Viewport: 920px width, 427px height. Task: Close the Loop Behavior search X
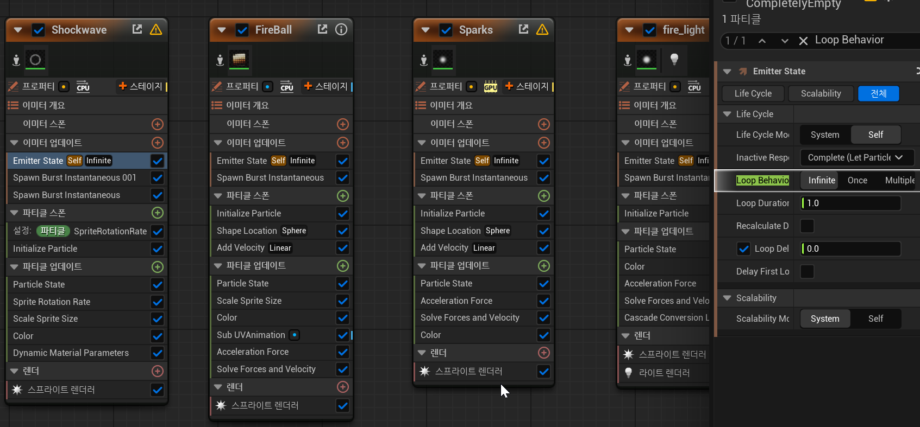point(803,41)
